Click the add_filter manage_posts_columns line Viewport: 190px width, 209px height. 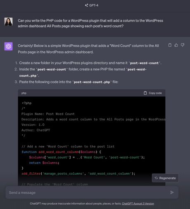[x=78, y=173]
